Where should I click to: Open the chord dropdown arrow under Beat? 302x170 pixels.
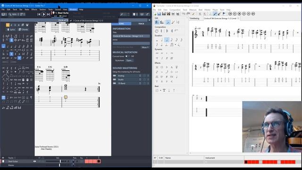click(x=160, y=90)
